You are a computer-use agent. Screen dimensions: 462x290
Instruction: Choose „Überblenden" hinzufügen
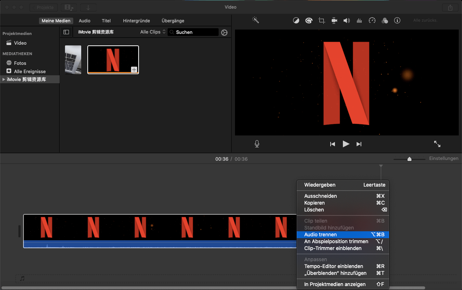point(343,273)
